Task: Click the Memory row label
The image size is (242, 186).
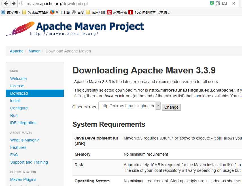Action: (82, 154)
